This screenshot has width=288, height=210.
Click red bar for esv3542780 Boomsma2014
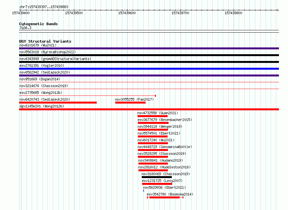(165, 197)
